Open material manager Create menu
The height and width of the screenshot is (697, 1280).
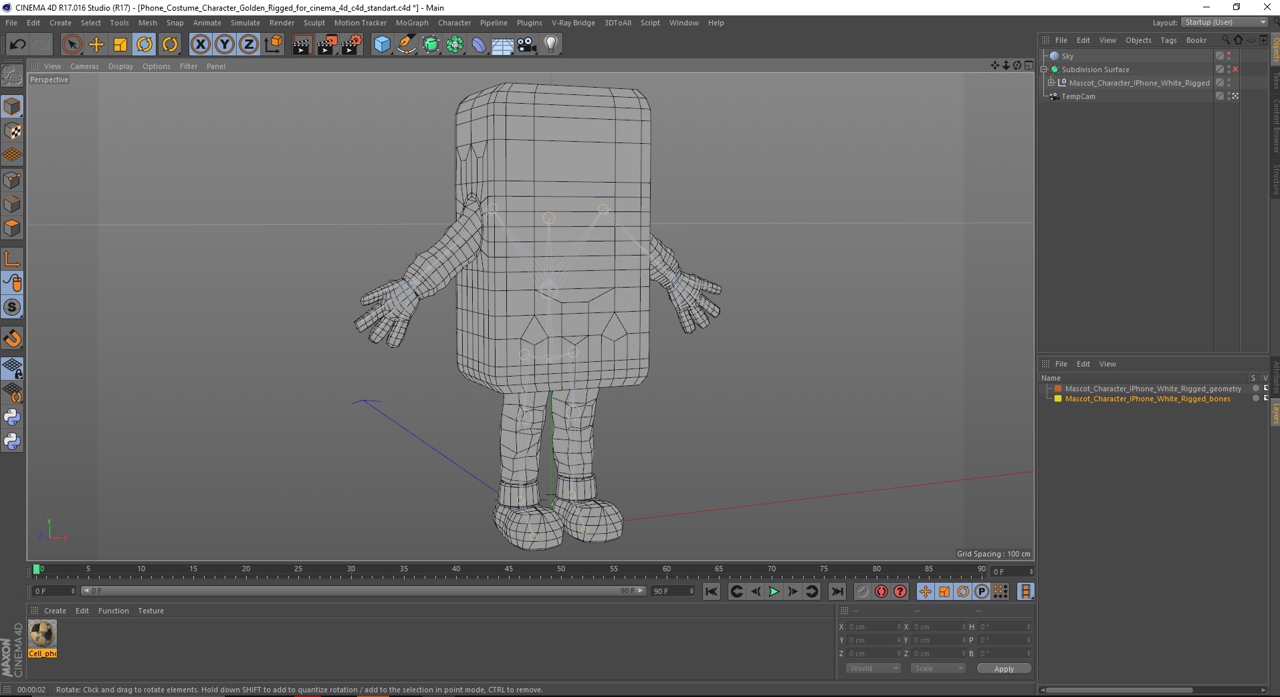[x=55, y=611]
